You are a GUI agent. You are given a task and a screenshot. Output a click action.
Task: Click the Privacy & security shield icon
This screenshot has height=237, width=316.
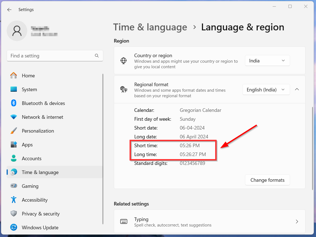[x=14, y=214]
